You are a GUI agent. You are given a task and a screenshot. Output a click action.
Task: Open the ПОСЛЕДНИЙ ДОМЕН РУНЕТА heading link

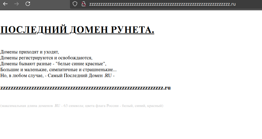(x=77, y=30)
